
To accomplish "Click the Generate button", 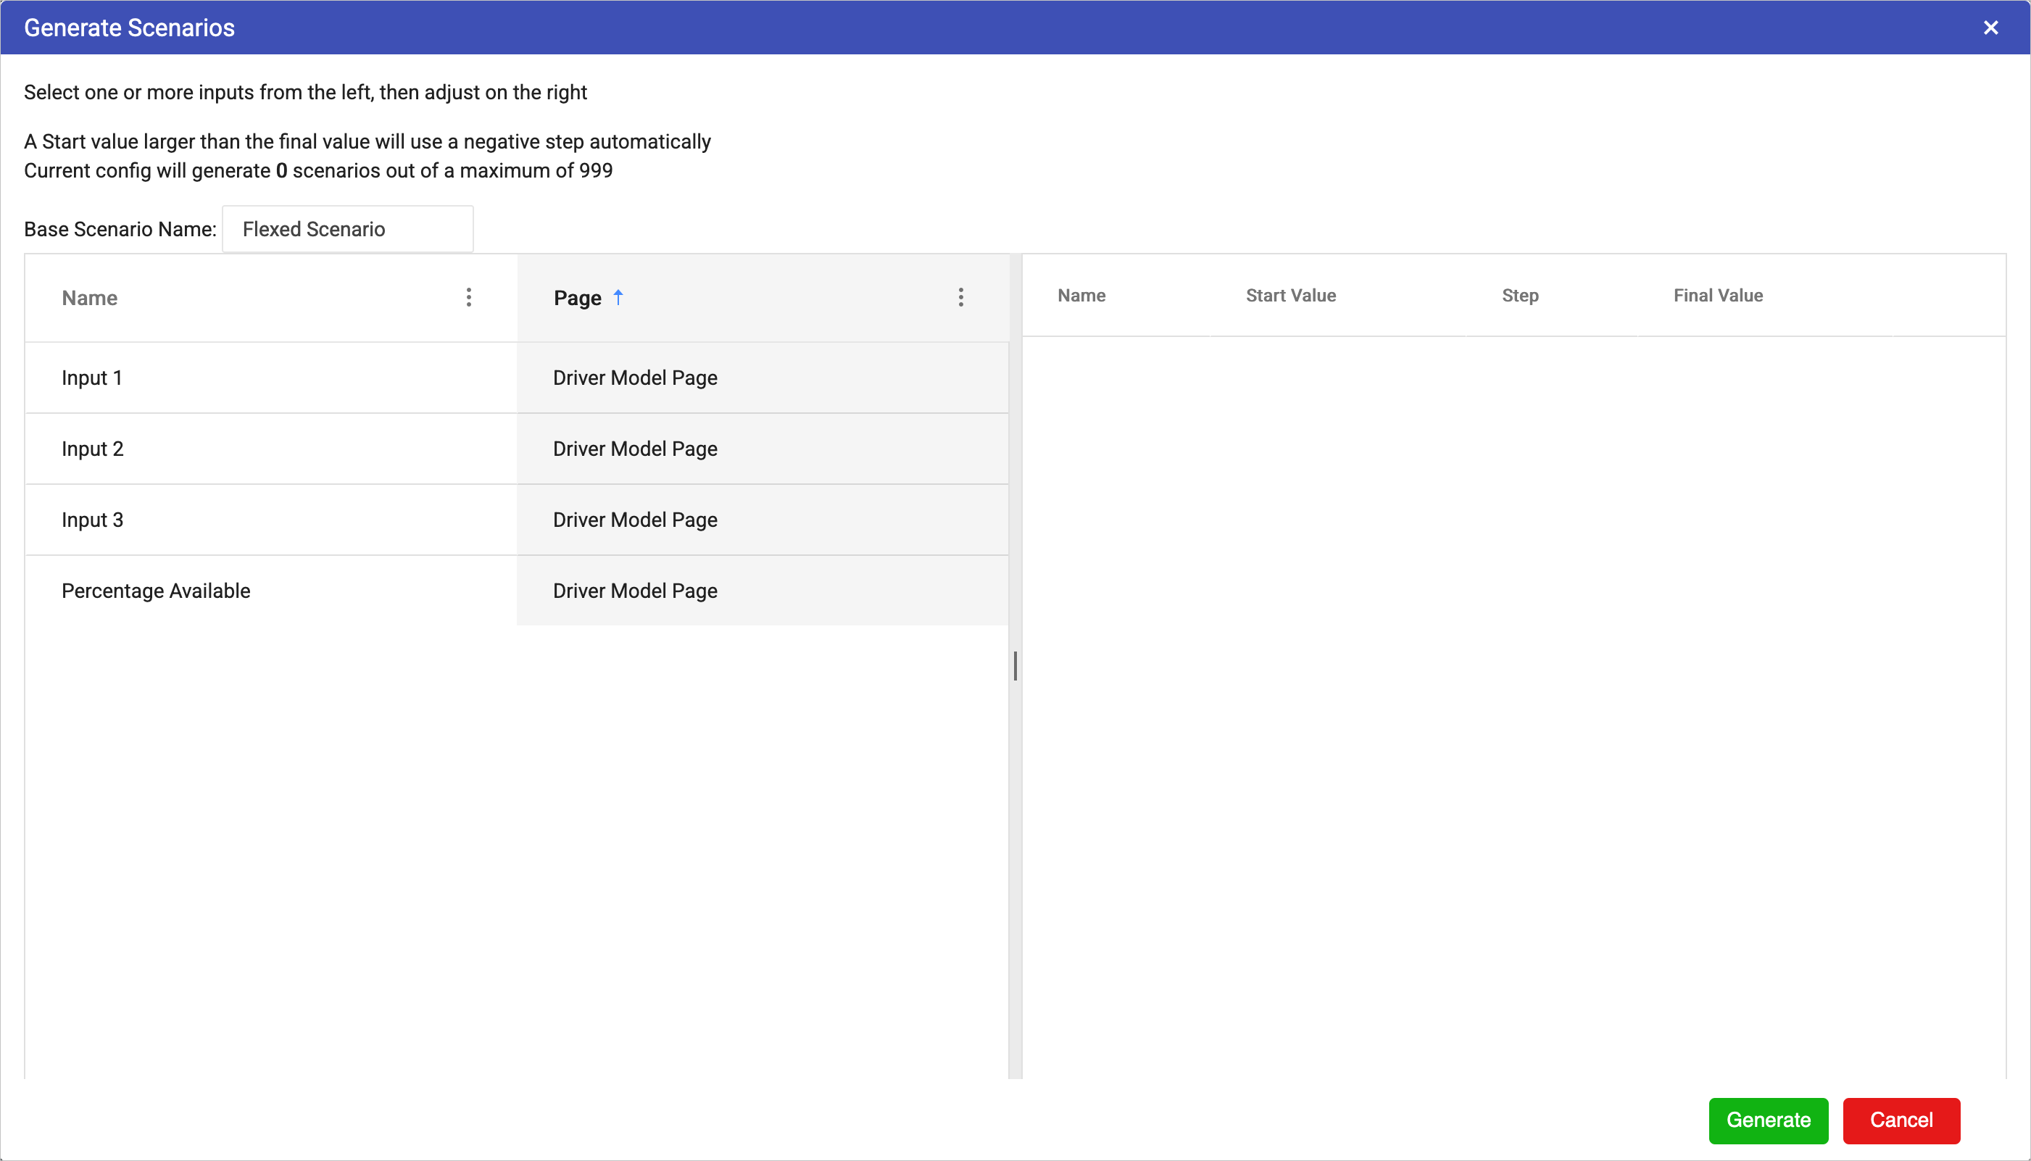I will (x=1768, y=1120).
